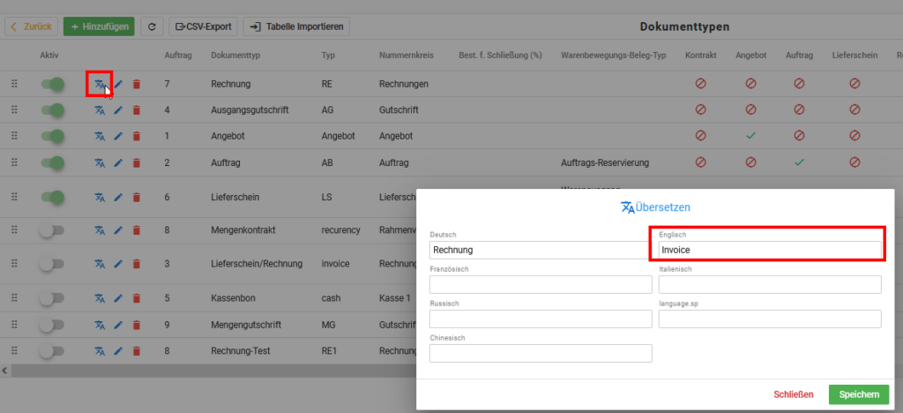This screenshot has width=903, height=413.
Task: Delete the Ausgangsgutschrift row
Action: click(137, 110)
